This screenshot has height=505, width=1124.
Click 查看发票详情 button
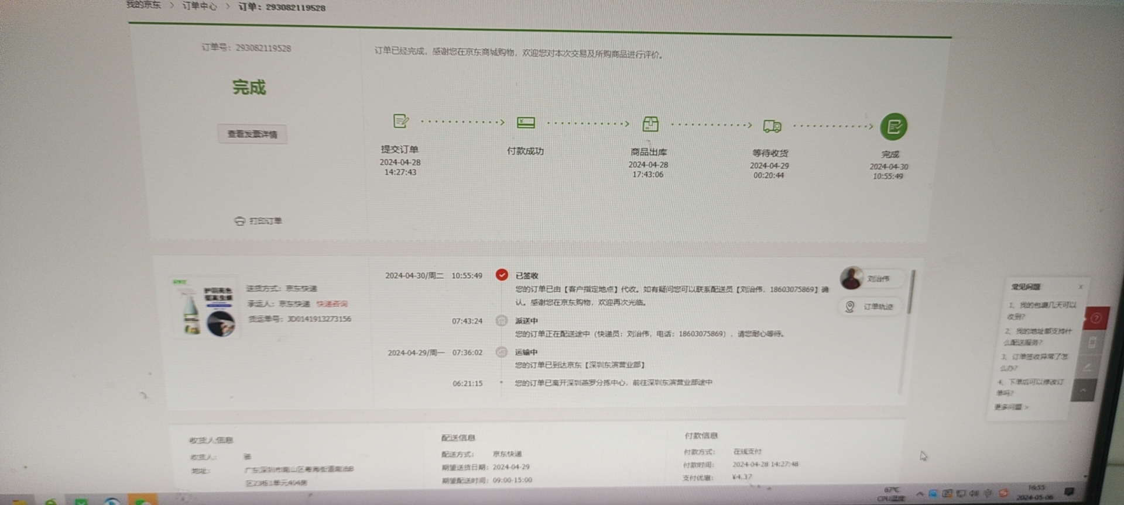(252, 134)
